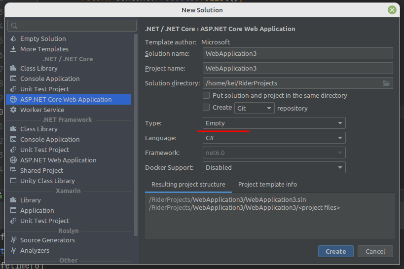Select the Resulting project structure tab

(188, 185)
